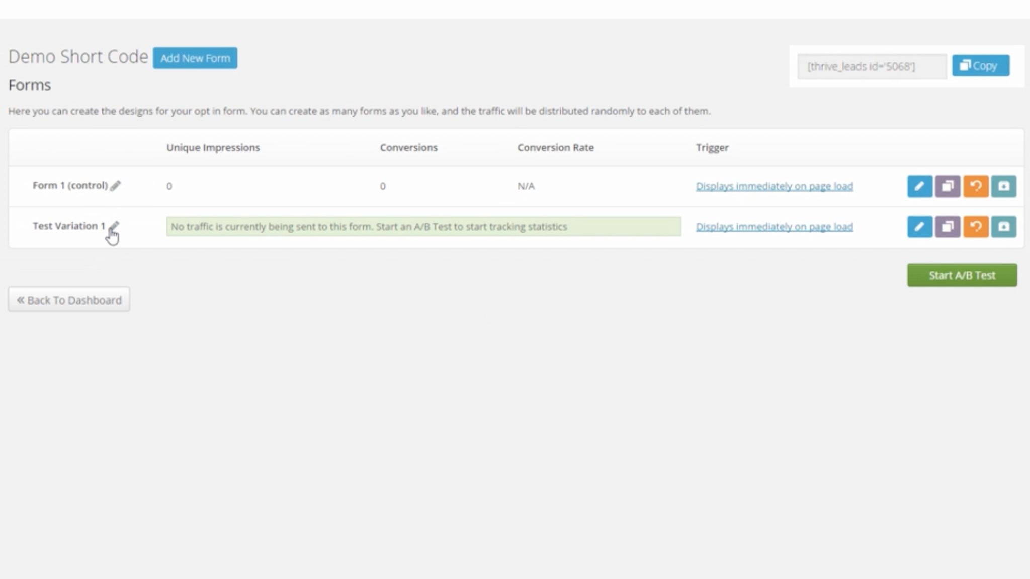Click blue edit pencil for Form 1 (control)

coord(919,186)
